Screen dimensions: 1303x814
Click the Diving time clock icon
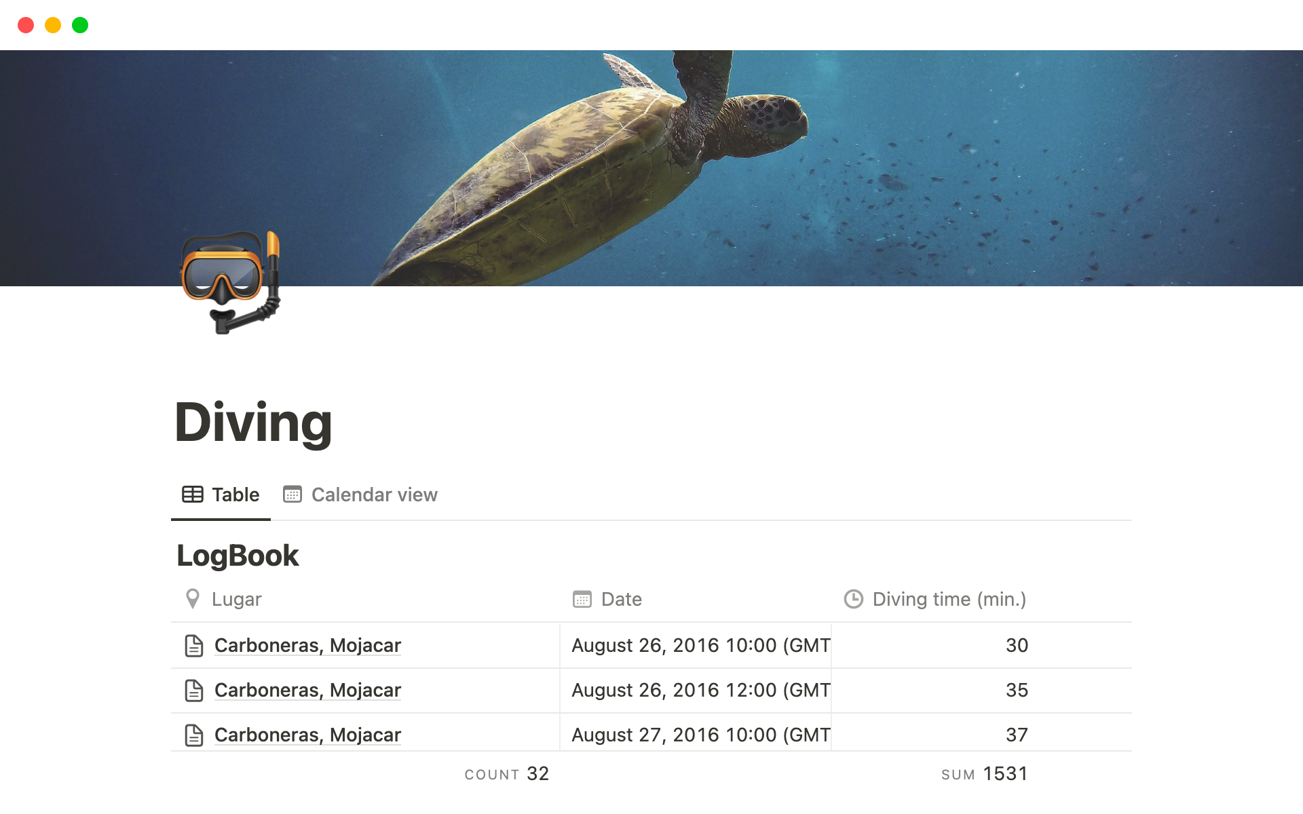(x=853, y=599)
